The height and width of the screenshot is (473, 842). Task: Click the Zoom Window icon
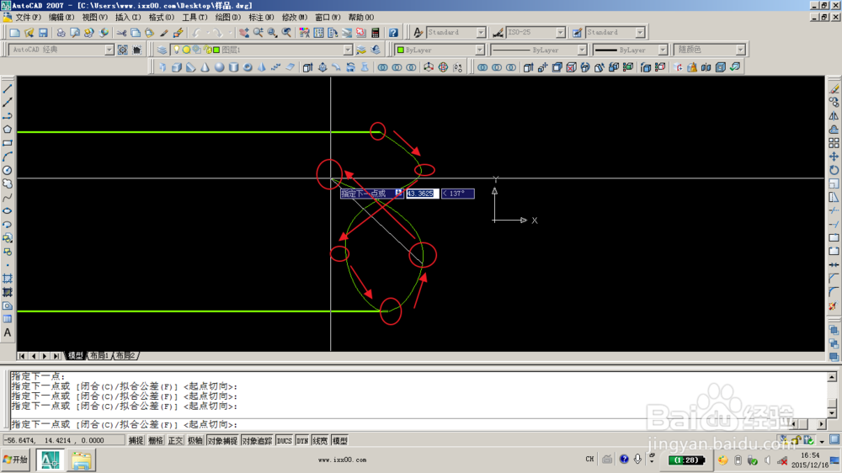273,33
